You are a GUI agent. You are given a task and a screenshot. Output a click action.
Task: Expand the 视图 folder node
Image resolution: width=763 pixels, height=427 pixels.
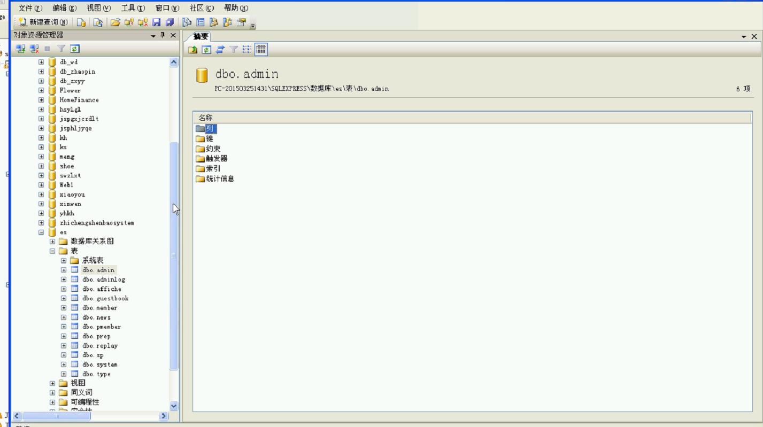52,383
